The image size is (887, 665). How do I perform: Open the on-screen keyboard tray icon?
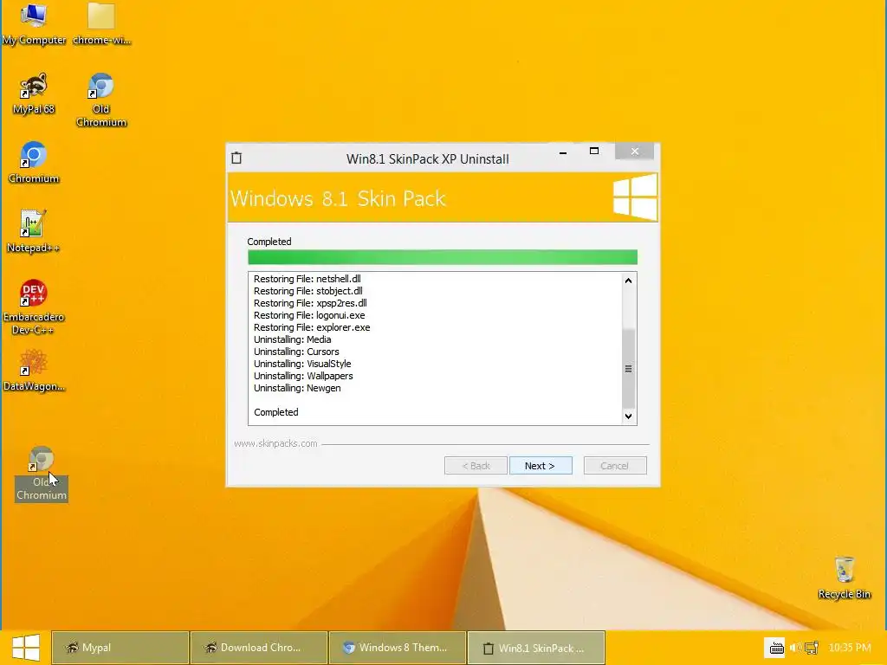coord(776,648)
